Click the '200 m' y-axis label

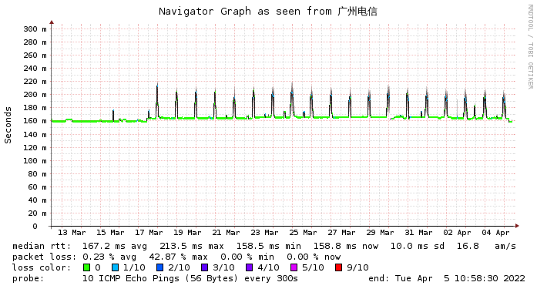35,95
